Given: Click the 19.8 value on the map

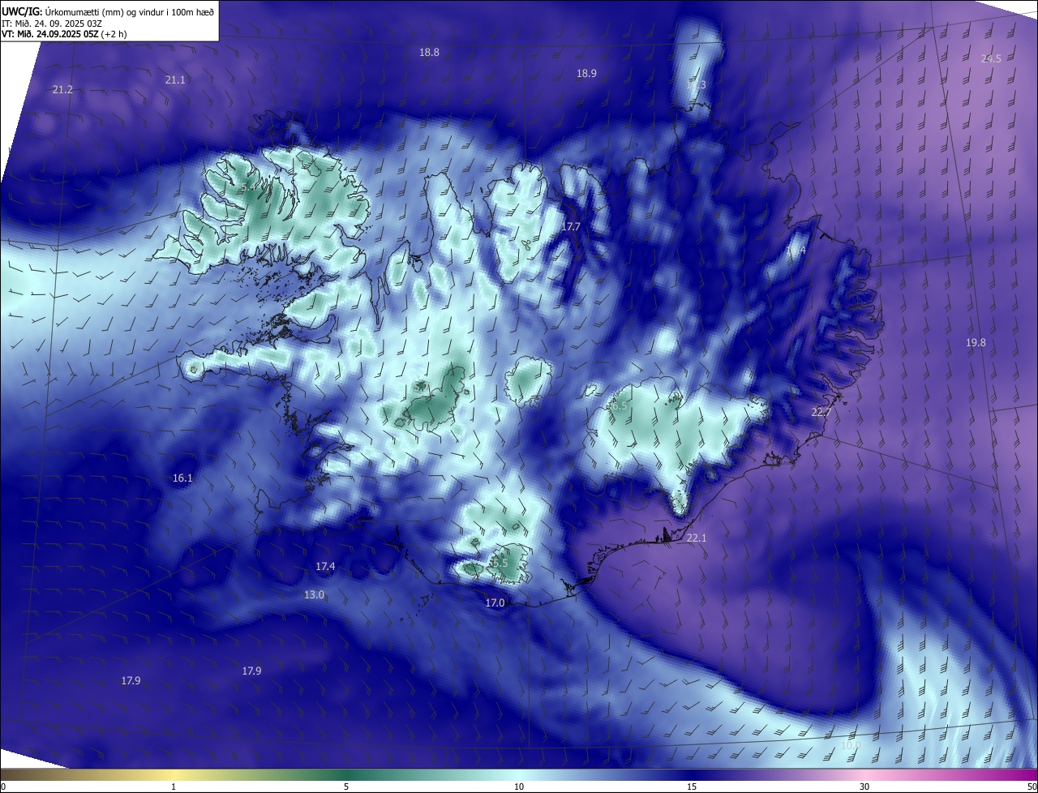Looking at the screenshot, I should tap(976, 342).
